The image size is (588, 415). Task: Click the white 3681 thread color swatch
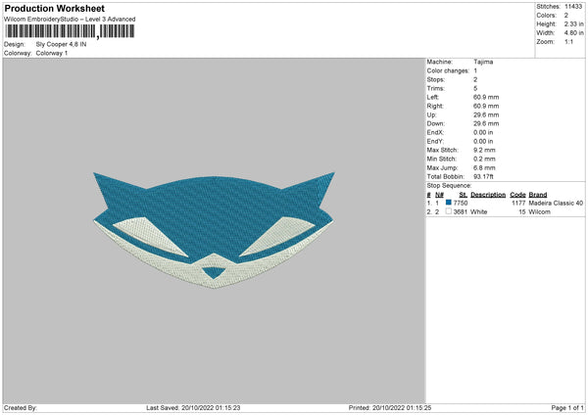point(449,211)
